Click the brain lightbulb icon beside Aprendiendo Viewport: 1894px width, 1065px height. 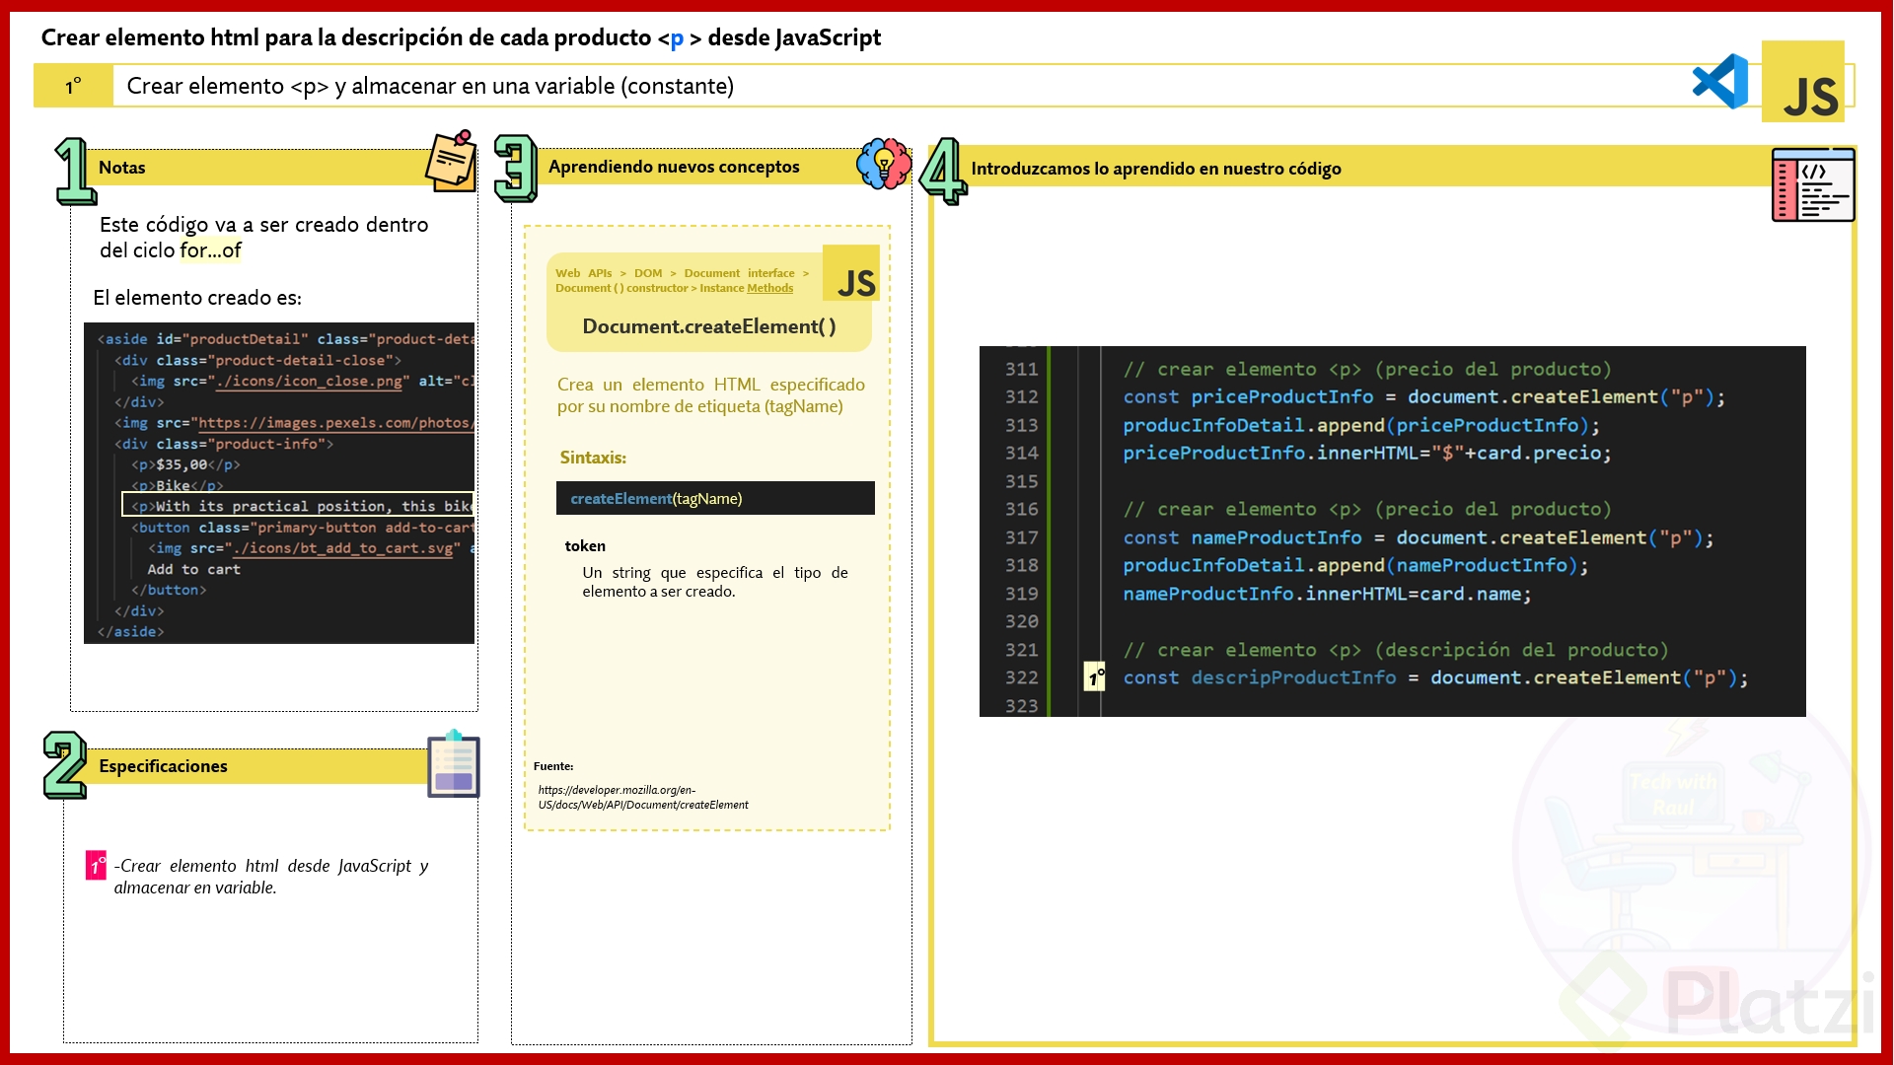tap(884, 164)
